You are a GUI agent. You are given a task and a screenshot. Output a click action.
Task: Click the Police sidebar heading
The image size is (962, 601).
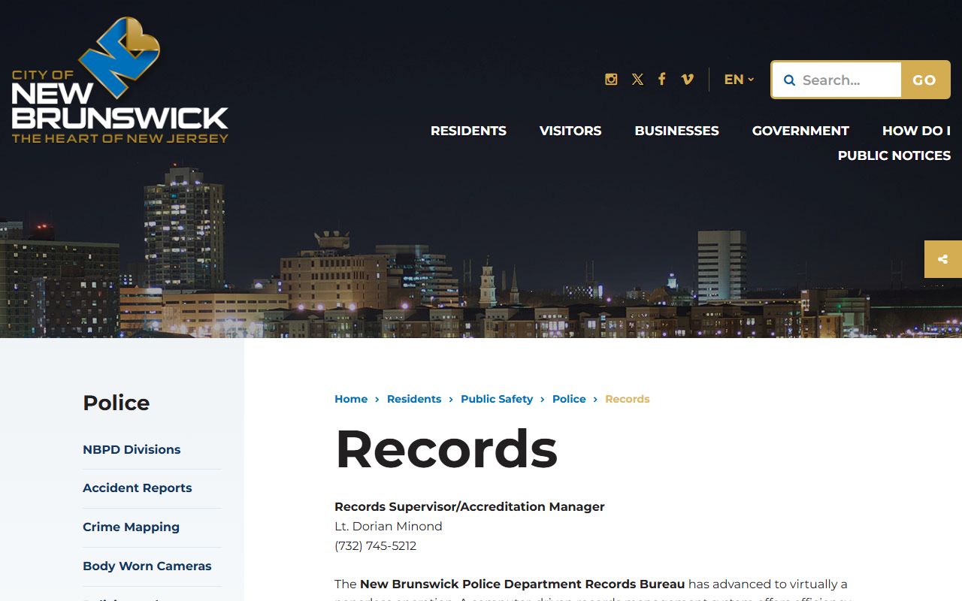[x=116, y=403]
